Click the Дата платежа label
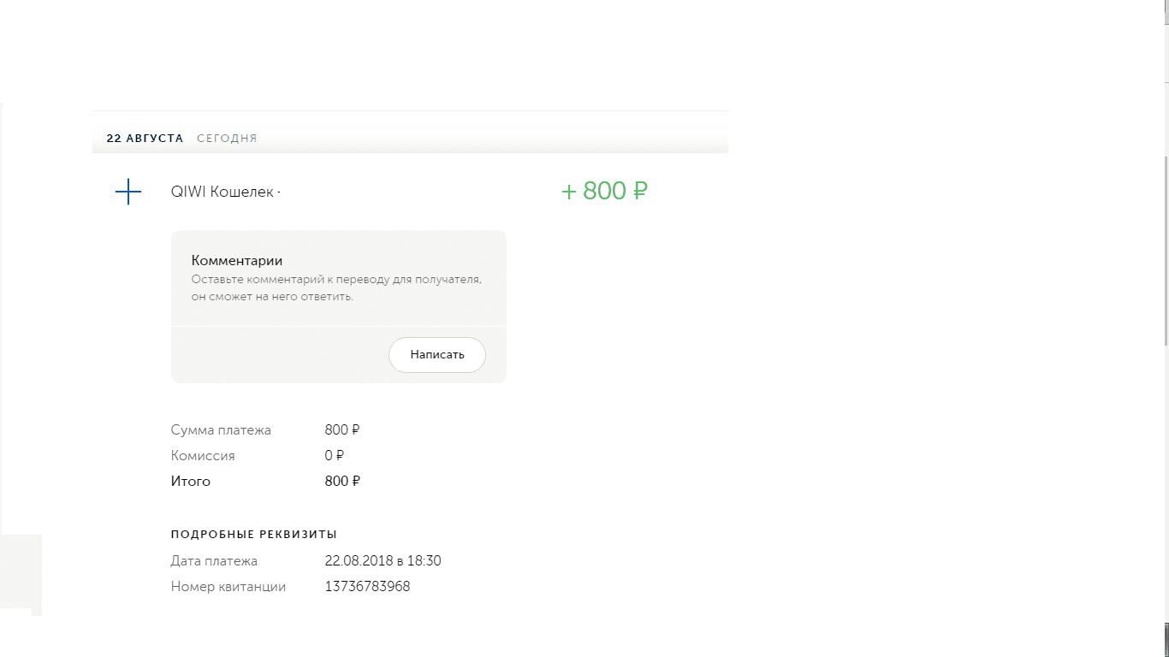This screenshot has height=657, width=1169. pyautogui.click(x=214, y=561)
